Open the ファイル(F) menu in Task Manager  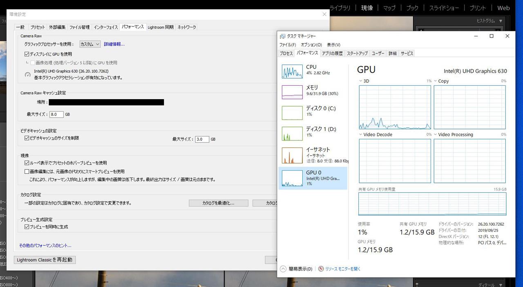(x=288, y=45)
